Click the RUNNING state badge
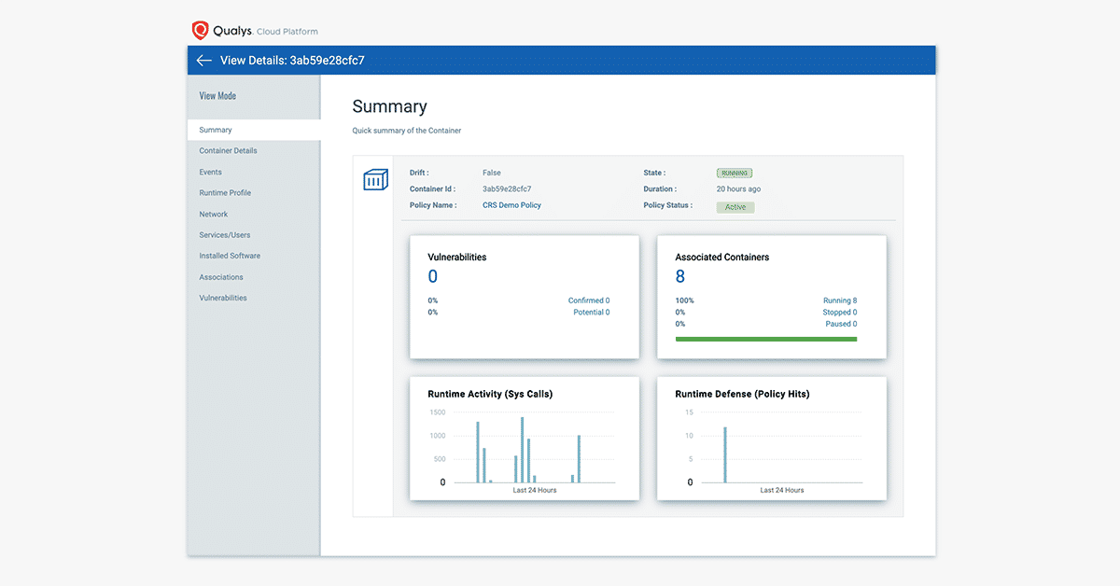Screen dimensions: 1120x586 coord(735,173)
